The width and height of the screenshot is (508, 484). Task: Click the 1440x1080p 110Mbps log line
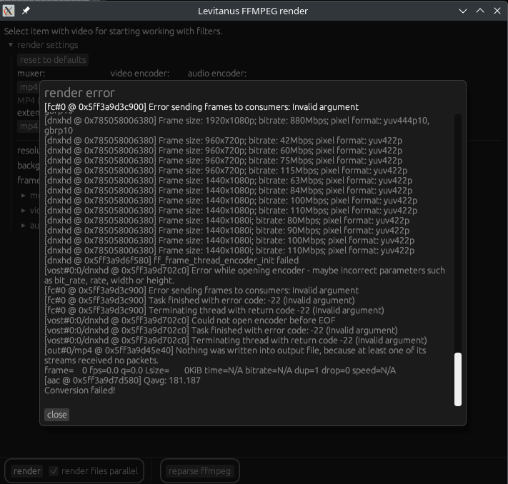click(231, 211)
